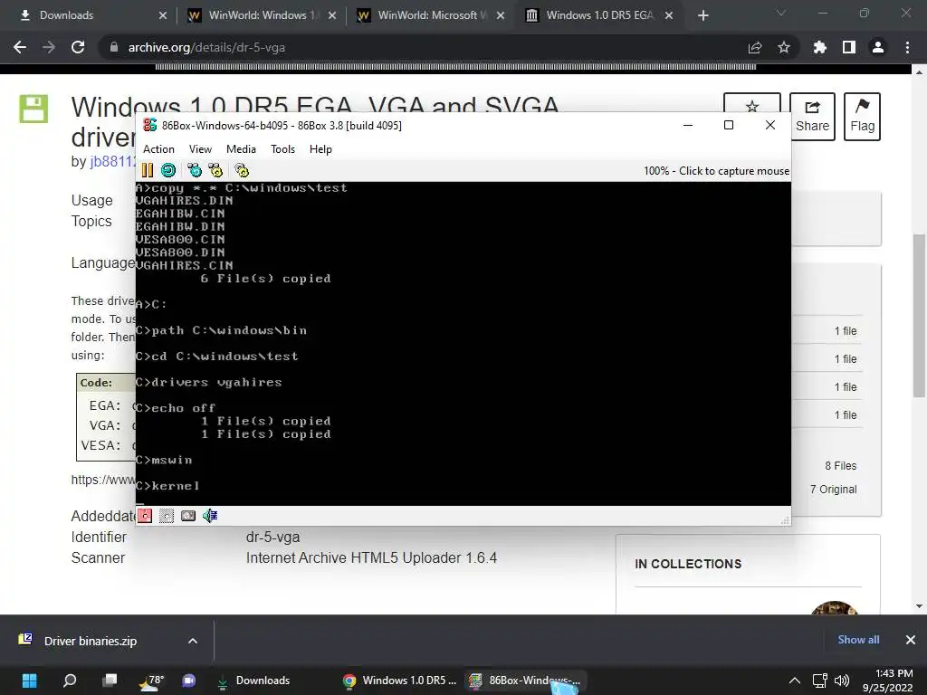Screen dimensions: 927x695
Task: Click the top '1 file' download entry
Action: tap(846, 331)
